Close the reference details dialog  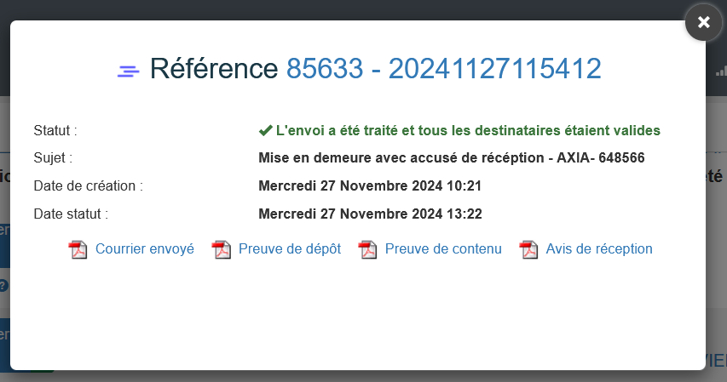[x=703, y=23]
